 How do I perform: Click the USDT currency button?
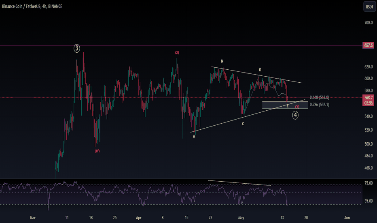tap(369, 6)
